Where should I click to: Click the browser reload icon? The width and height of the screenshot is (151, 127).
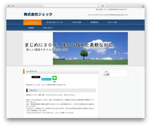pos(98,6)
